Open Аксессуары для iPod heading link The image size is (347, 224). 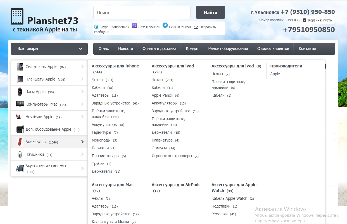[x=233, y=66]
